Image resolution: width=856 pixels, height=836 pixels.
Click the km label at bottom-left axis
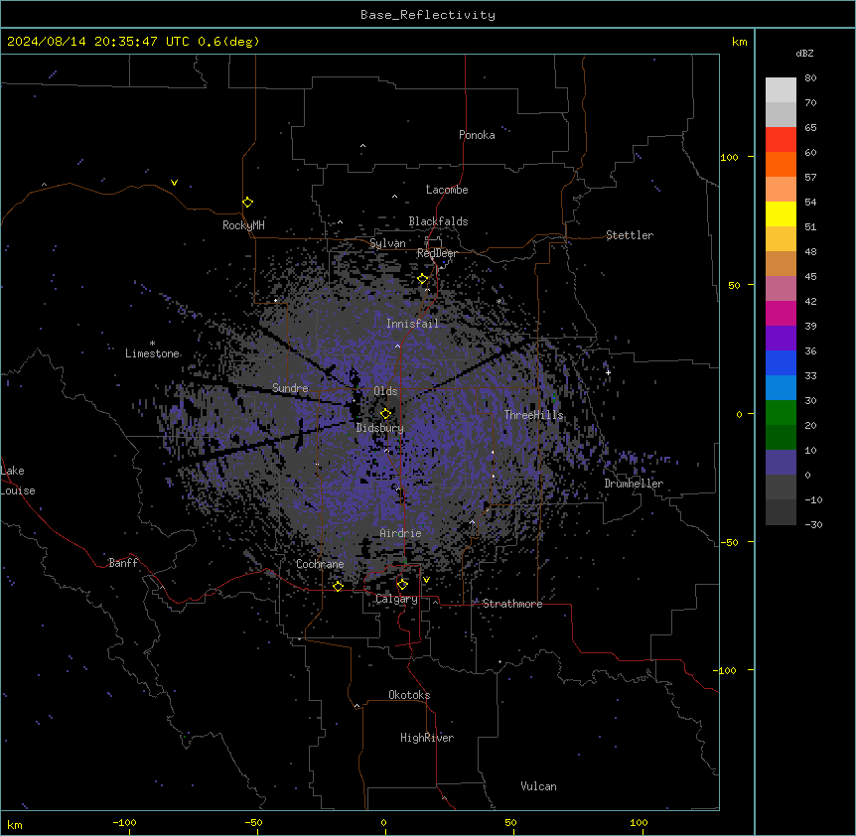[15, 825]
